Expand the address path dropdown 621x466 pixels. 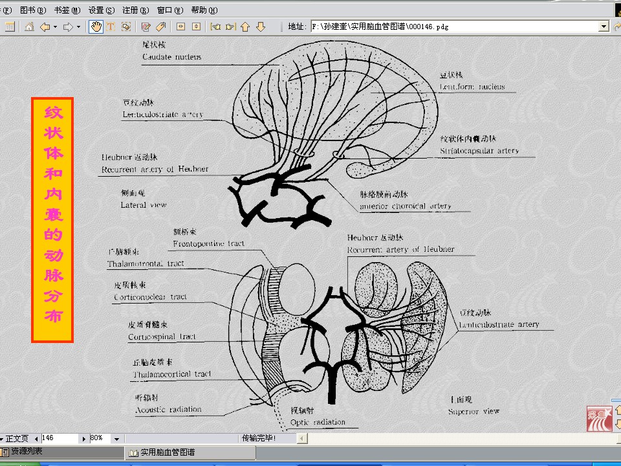point(604,27)
